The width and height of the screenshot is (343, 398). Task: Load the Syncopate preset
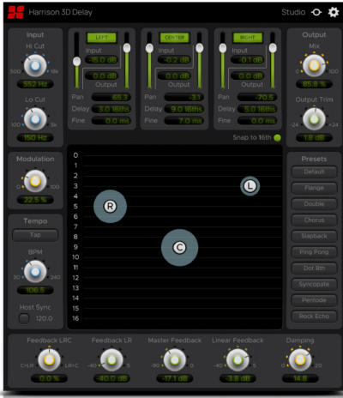click(314, 284)
